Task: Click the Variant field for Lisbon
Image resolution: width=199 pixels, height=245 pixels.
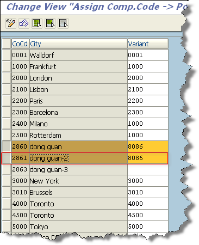Action: pos(148,89)
